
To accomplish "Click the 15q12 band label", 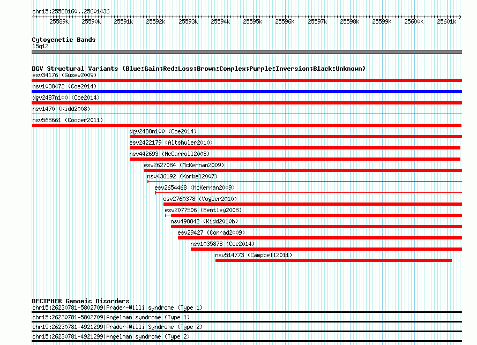I will [x=40, y=46].
